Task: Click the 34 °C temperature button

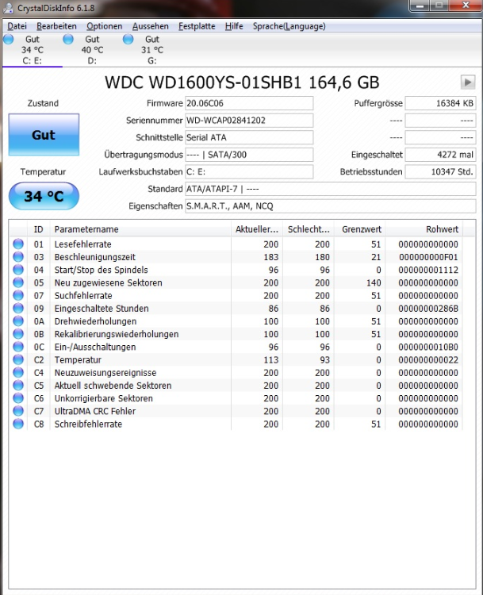Action: pos(44,196)
